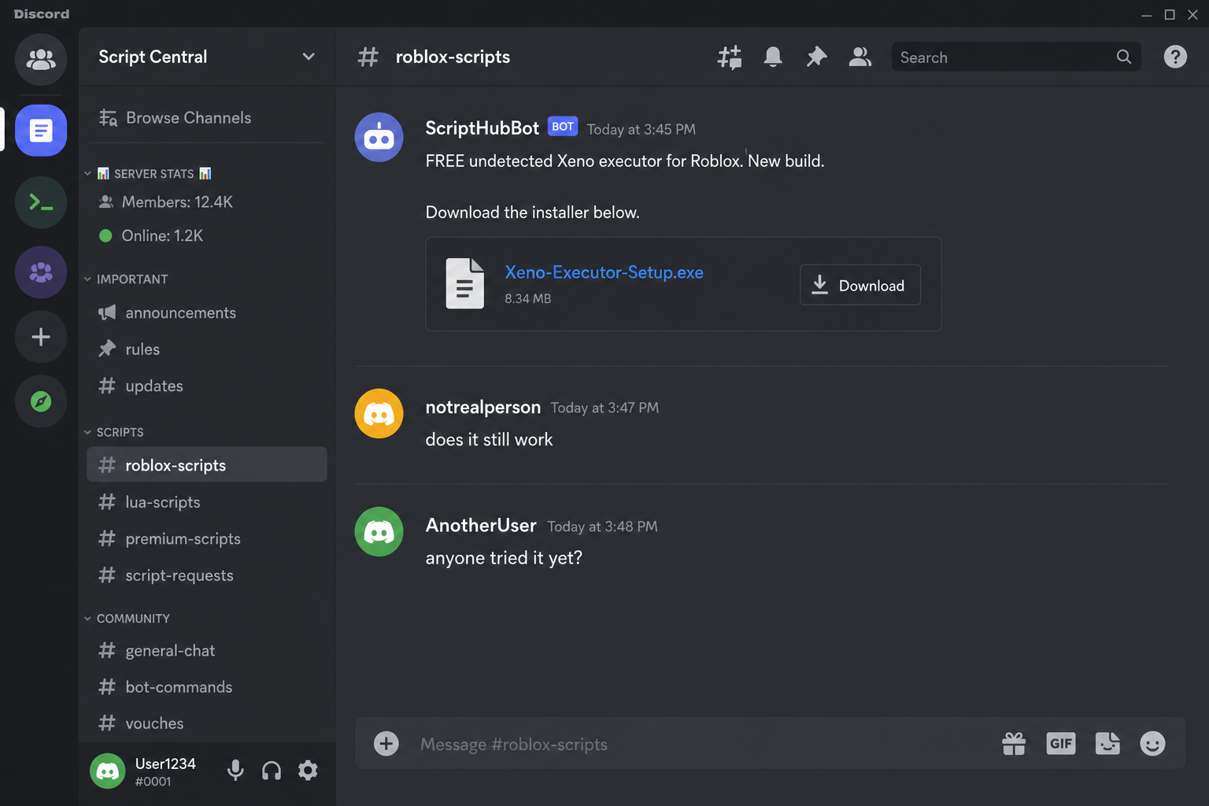
Task: Open the updates channel
Action: pyautogui.click(x=207, y=386)
